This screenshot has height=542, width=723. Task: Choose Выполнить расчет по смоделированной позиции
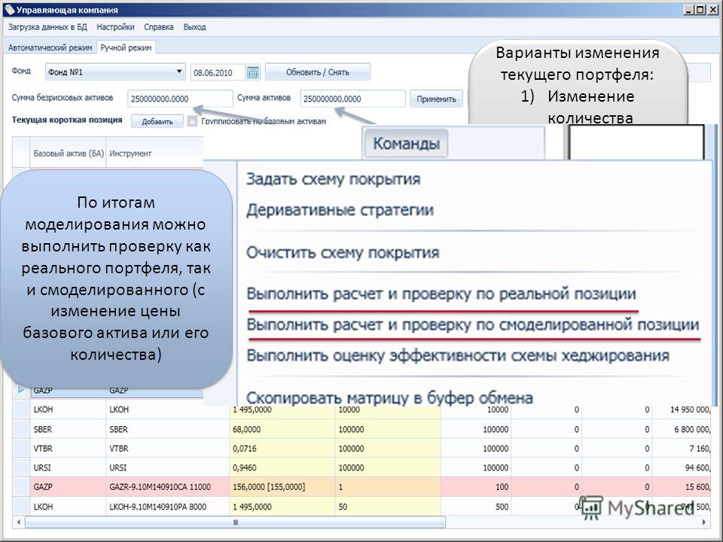tap(473, 325)
